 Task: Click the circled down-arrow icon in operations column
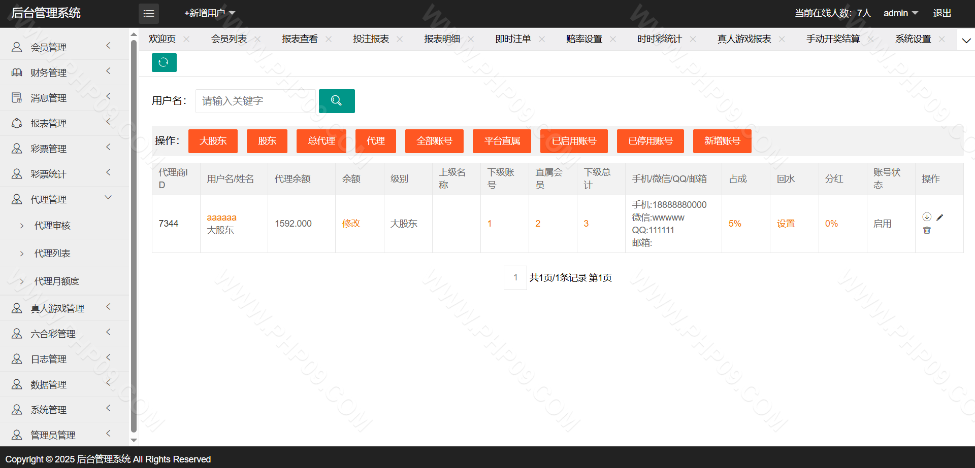(x=927, y=217)
